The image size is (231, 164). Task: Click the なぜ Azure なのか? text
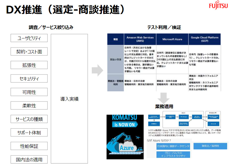(x=159, y=140)
